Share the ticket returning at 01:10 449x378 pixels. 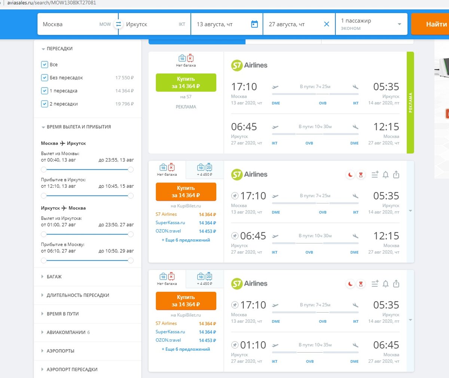[396, 284]
